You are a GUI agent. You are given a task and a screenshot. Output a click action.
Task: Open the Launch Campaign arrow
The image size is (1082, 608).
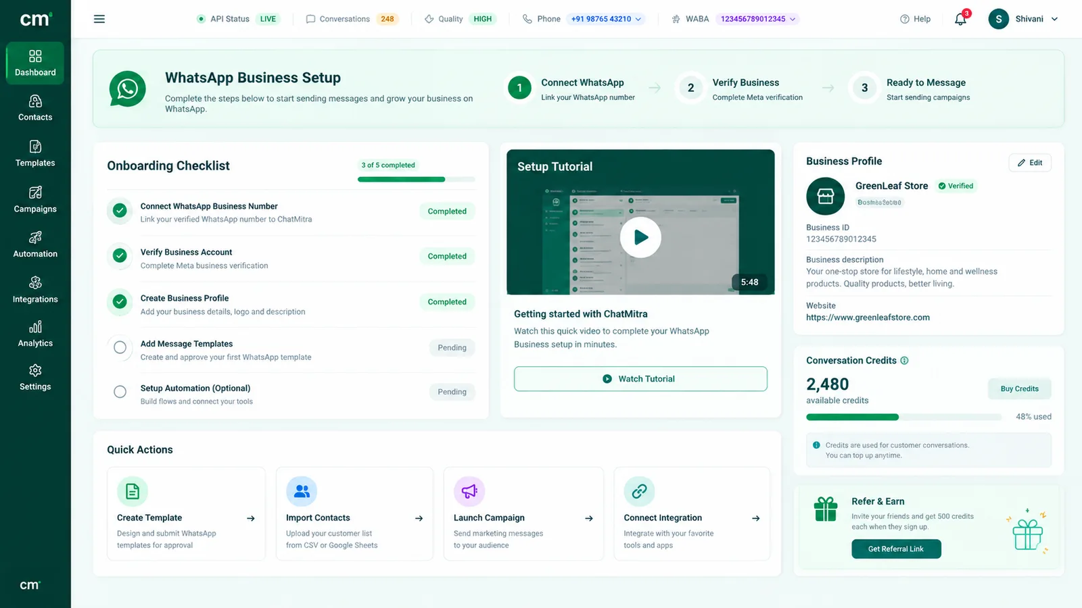point(589,518)
